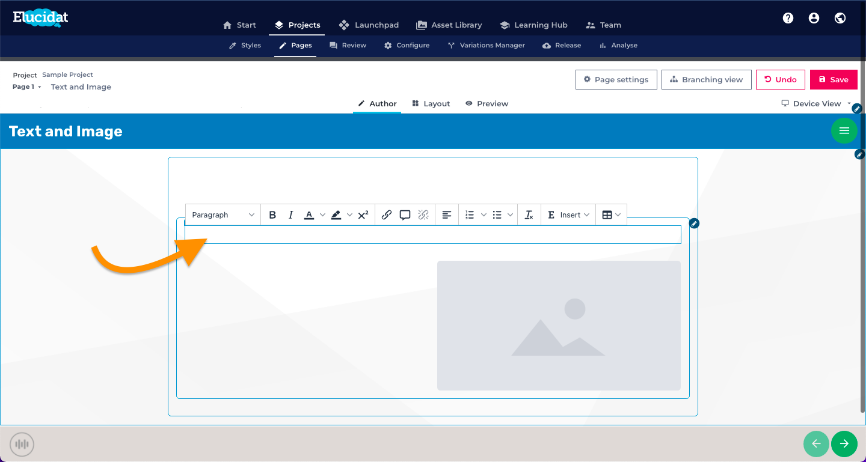Viewport: 866px width, 462px height.
Task: Click the highlight colour icon
Action: [336, 215]
